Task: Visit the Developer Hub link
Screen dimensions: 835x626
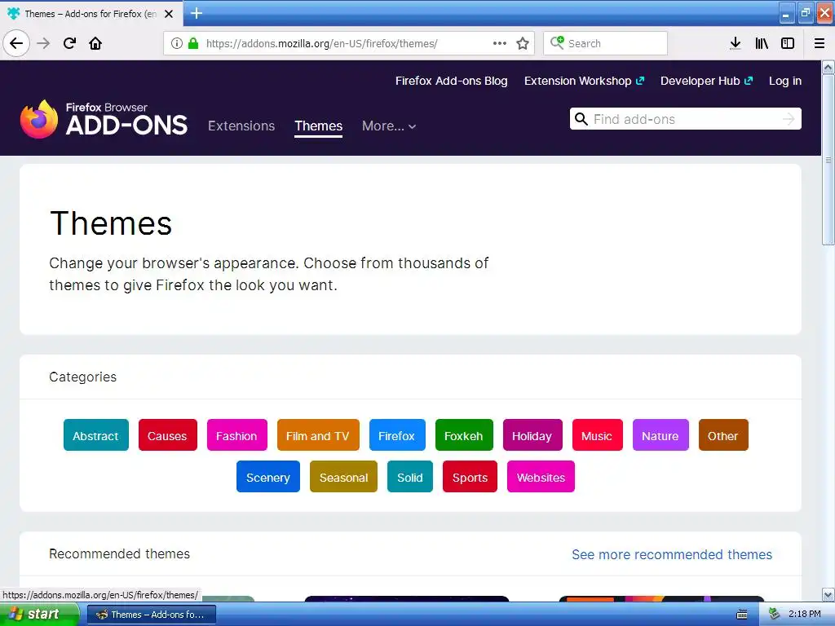Action: point(706,81)
